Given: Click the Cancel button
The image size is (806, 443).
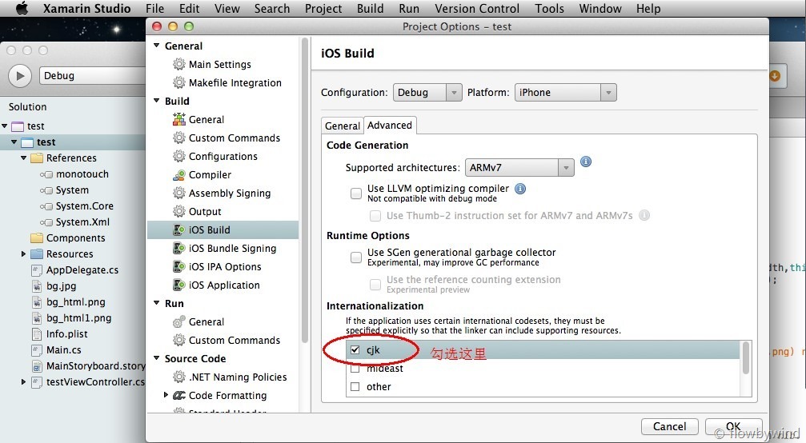Looking at the screenshot, I should 670,426.
